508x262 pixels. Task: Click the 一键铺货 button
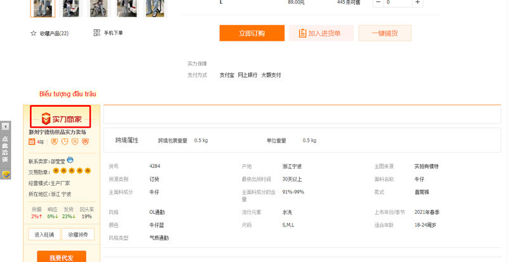385,33
